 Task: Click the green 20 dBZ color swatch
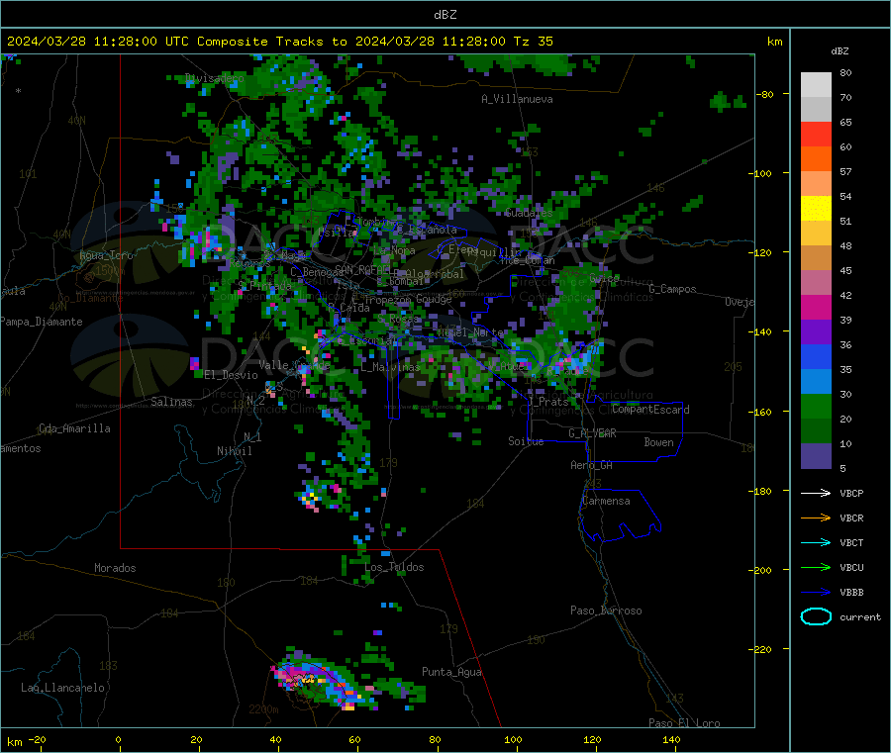click(x=816, y=406)
